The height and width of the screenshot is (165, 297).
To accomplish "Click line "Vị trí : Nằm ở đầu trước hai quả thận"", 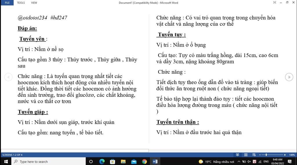I will click(199, 132).
